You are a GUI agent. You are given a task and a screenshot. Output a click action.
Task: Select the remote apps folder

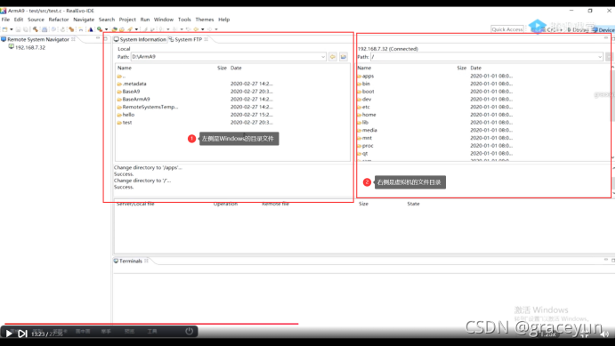[x=365, y=76]
